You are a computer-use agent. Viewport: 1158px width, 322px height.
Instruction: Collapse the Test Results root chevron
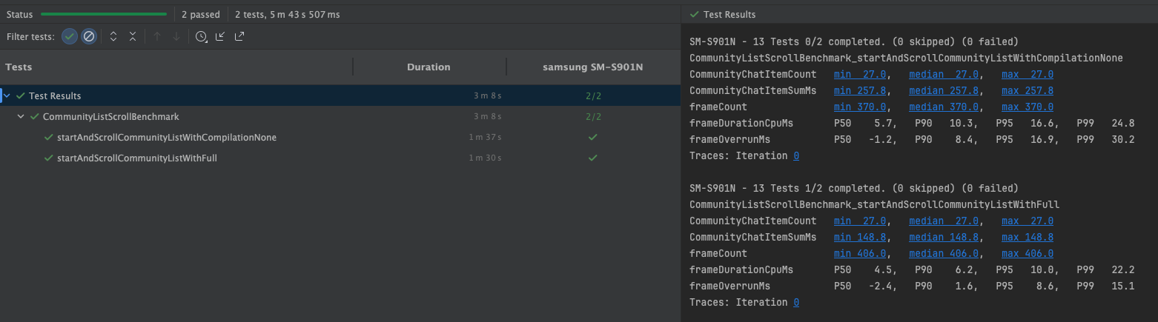click(x=7, y=95)
